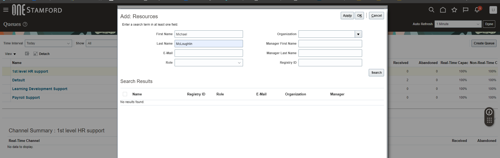Open 1st level HR support queue
Viewport: 500px width, 158px height.
30,71
